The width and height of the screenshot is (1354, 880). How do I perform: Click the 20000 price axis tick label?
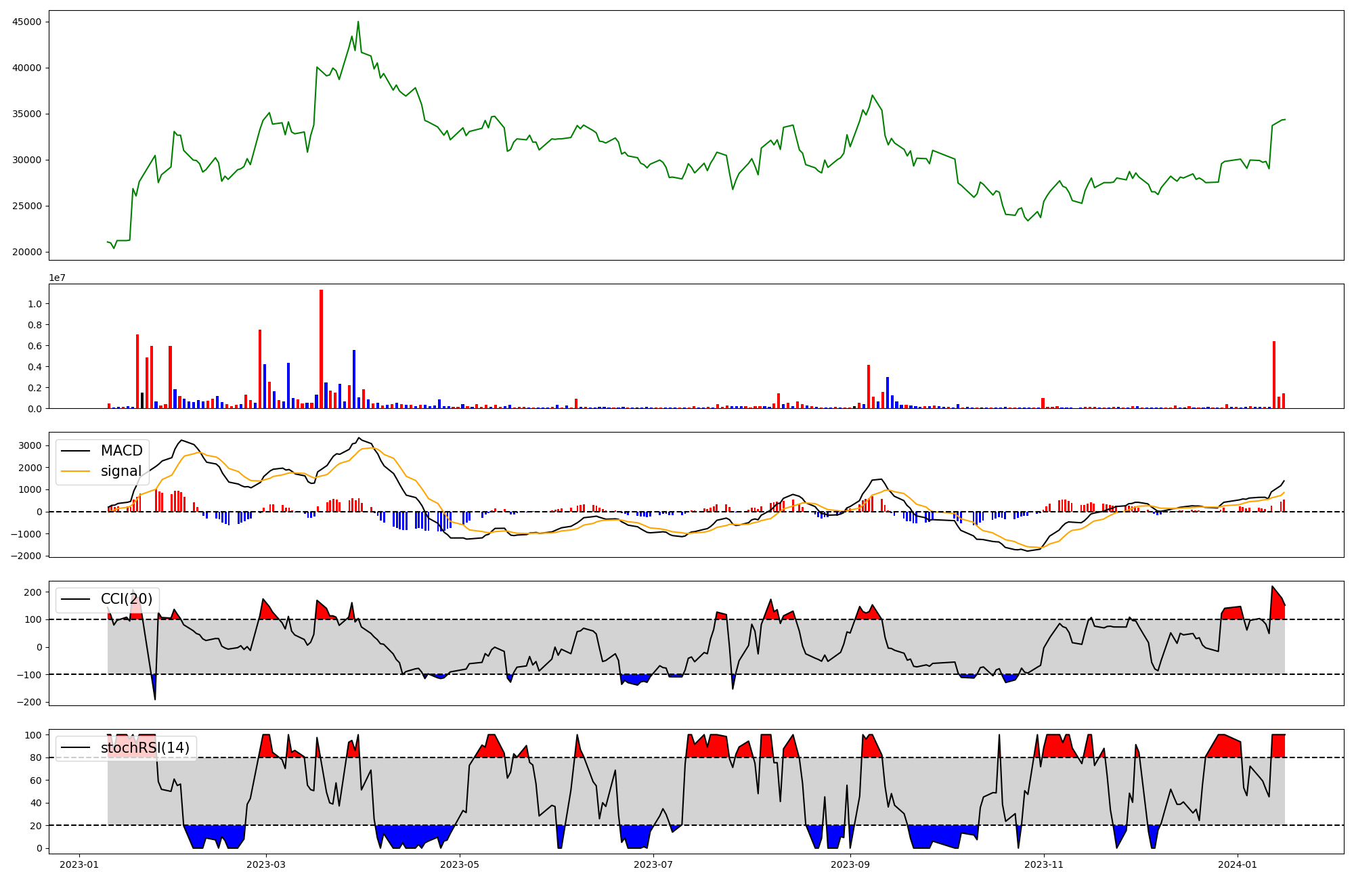[x=27, y=252]
